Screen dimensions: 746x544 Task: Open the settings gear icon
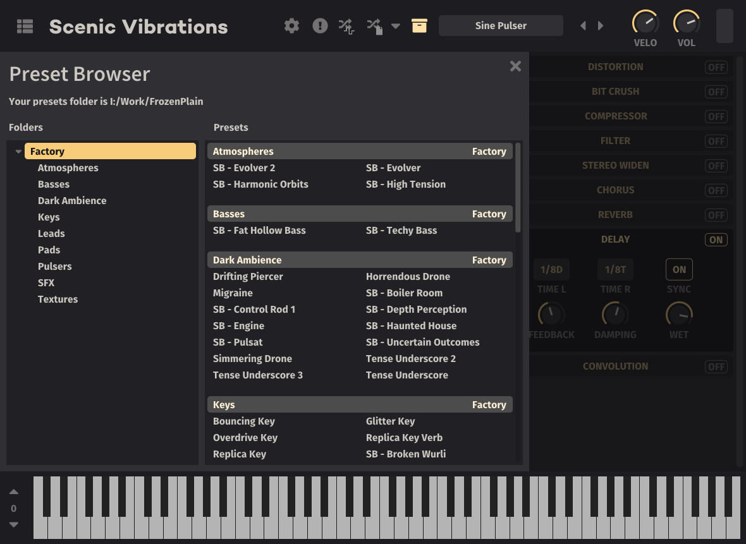tap(291, 25)
